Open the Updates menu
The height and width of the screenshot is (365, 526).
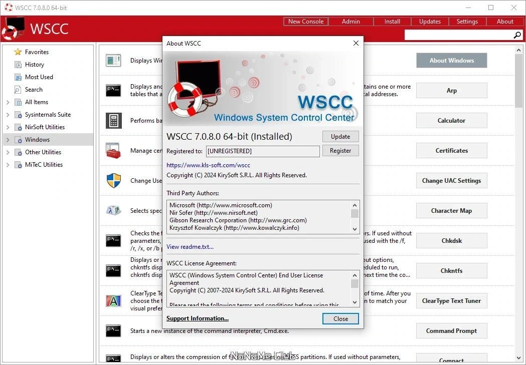tap(430, 22)
